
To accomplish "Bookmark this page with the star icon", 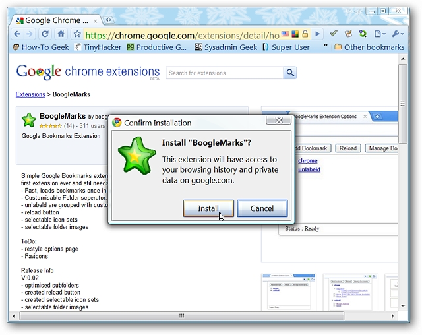I will pos(77,34).
